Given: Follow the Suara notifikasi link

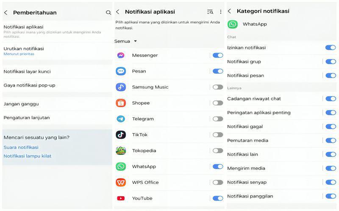Looking at the screenshot, I should point(21,147).
